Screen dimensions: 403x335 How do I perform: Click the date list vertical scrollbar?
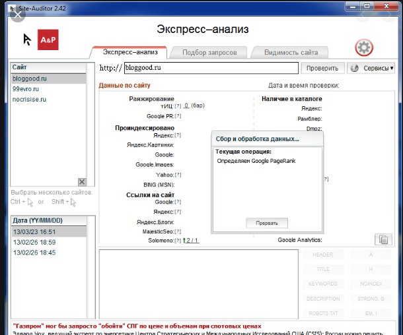point(91,268)
